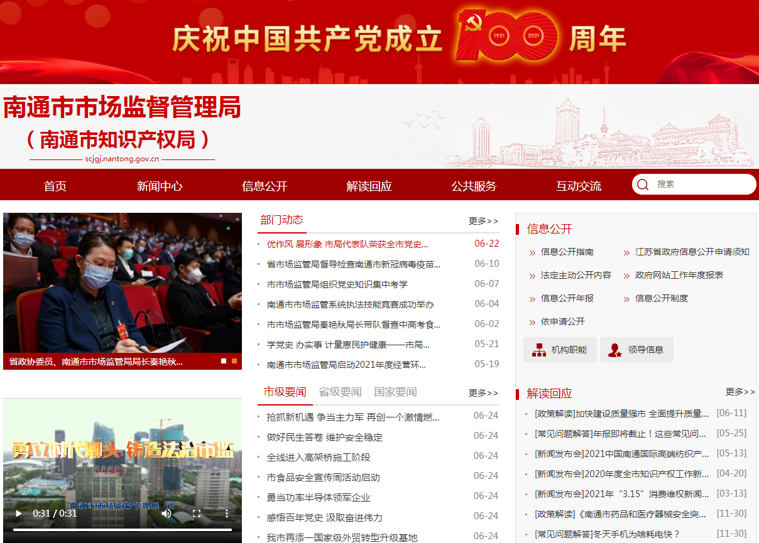Open 江苏省政府信息公开申请须知 link
759x543 pixels.
692,252
